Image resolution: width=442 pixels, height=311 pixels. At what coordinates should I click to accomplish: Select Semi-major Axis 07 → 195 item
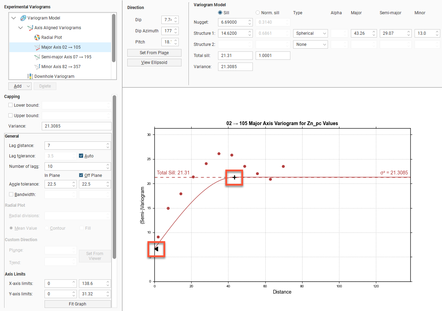(x=66, y=57)
